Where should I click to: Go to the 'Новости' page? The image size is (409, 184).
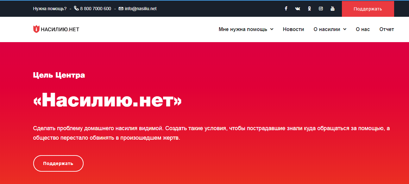point(293,29)
